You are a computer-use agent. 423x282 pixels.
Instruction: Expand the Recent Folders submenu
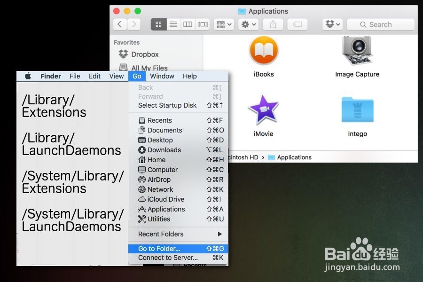click(178, 234)
